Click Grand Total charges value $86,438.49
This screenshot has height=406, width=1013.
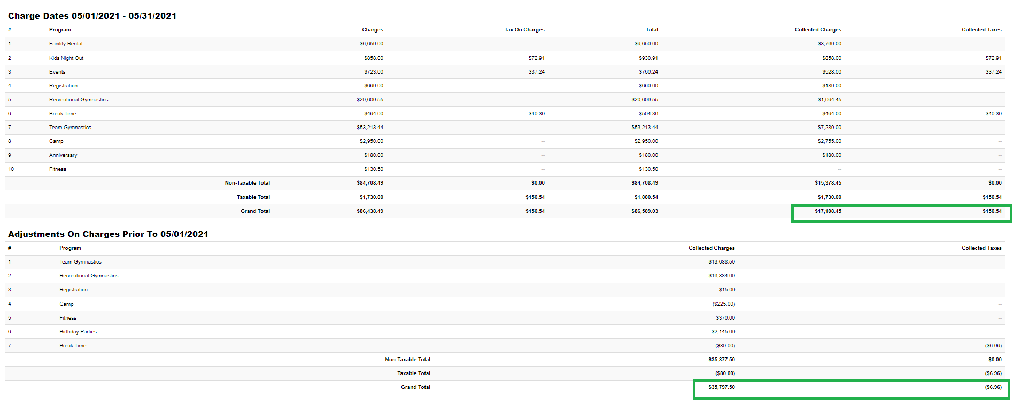370,211
